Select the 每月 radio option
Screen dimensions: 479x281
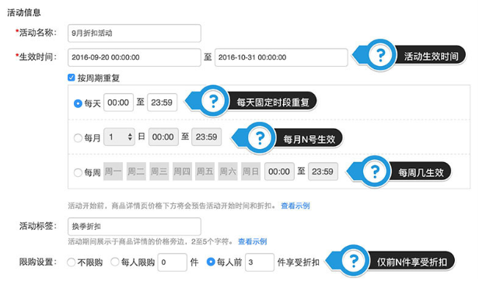[78, 138]
